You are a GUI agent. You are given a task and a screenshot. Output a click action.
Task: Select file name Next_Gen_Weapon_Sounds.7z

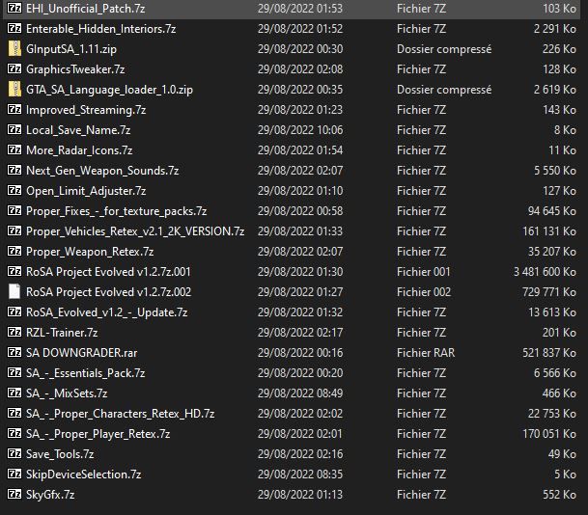click(102, 171)
